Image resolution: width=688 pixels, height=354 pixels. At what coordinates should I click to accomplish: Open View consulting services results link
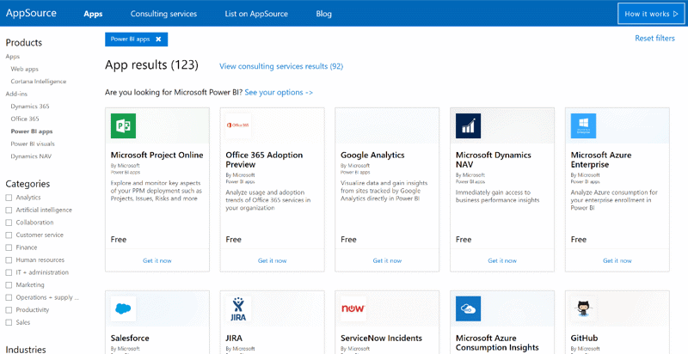click(x=281, y=66)
